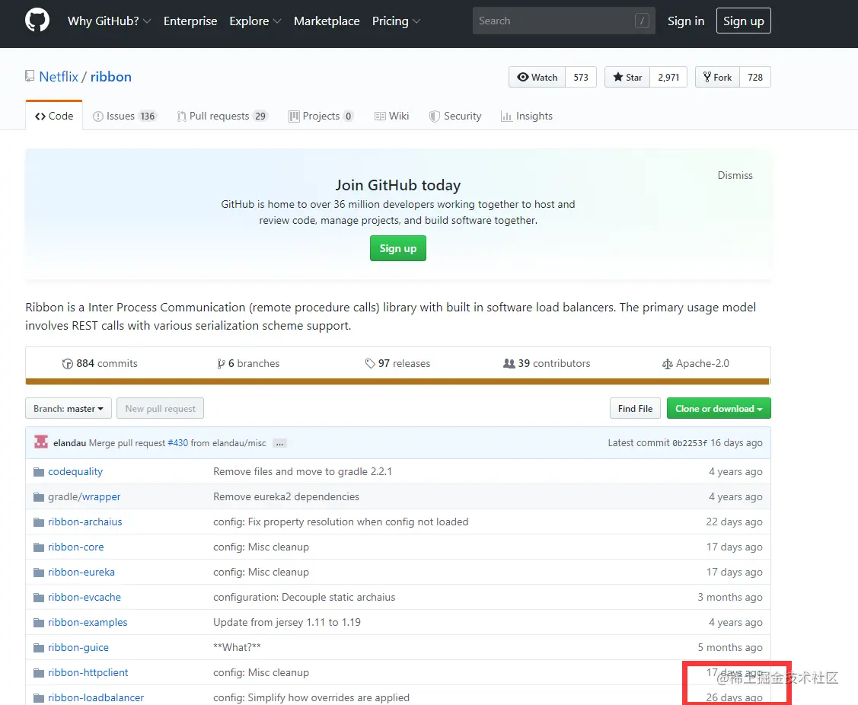The image size is (858, 705).
Task: Open the gradle/wrapper folder
Action: click(x=85, y=496)
